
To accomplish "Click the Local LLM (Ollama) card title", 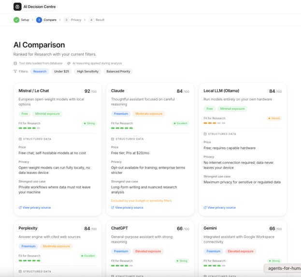I will point(221,91).
